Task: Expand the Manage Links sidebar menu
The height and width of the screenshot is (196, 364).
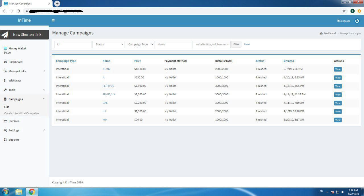Action: click(x=17, y=71)
